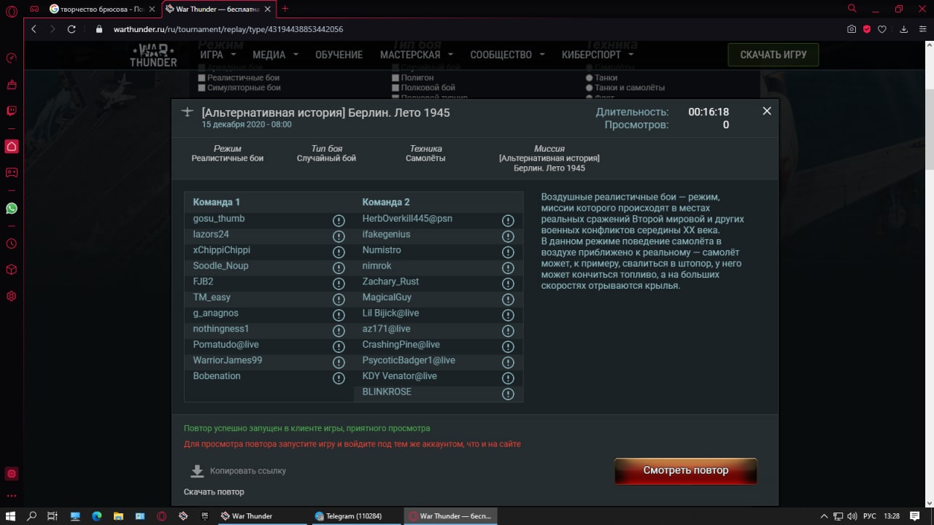This screenshot has height=525, width=934.
Task: Select Танки и самолёты radio option
Action: coord(589,87)
